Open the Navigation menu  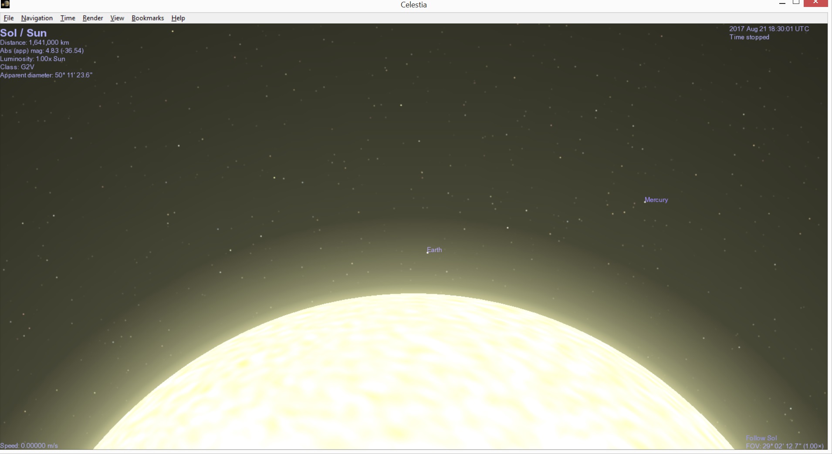click(x=37, y=18)
